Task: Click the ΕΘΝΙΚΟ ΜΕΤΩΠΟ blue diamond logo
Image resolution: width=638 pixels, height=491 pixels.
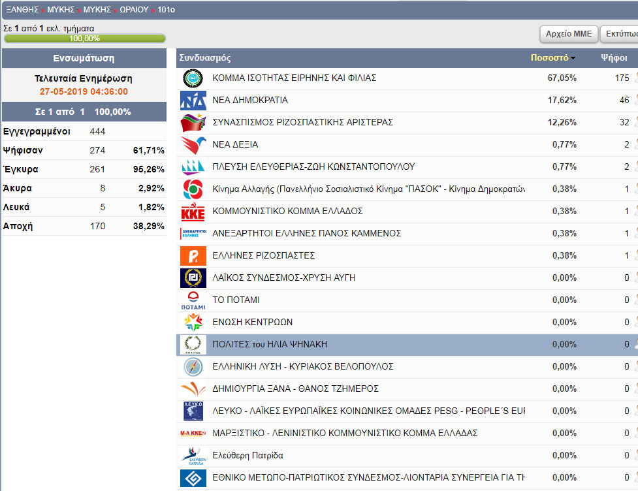Action: point(193,478)
